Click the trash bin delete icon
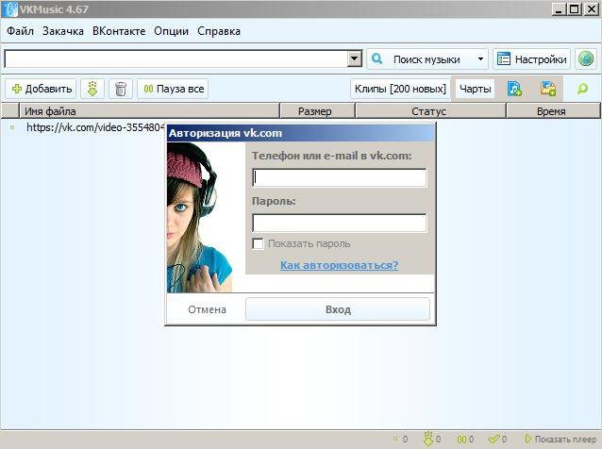This screenshot has height=449, width=602. point(121,89)
